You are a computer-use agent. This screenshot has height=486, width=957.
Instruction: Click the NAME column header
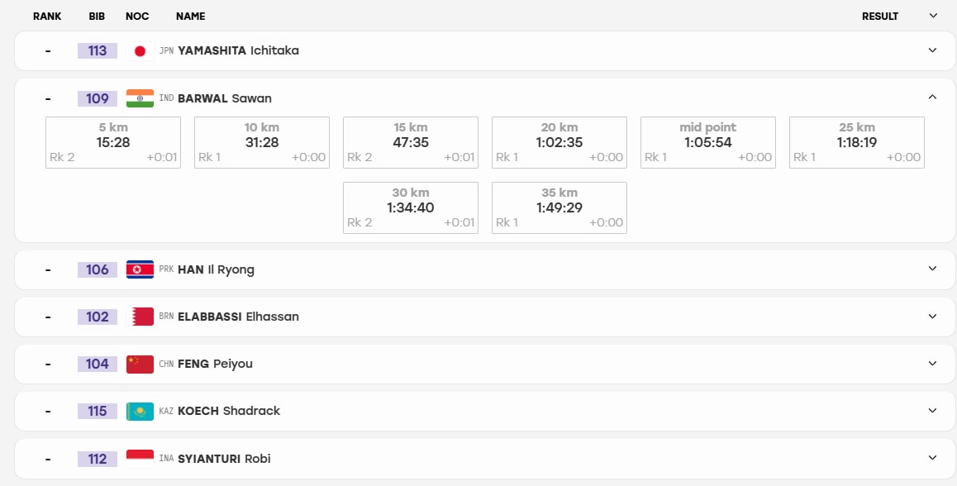[x=190, y=17]
